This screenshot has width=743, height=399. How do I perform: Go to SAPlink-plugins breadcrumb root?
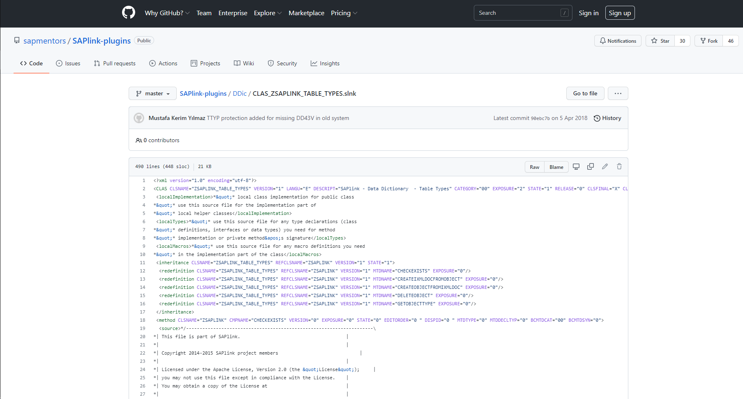click(203, 93)
